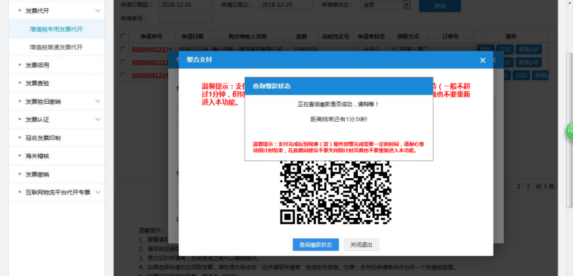Click the 操作 column header
Screen dimensions: 573x276
[x=511, y=37]
